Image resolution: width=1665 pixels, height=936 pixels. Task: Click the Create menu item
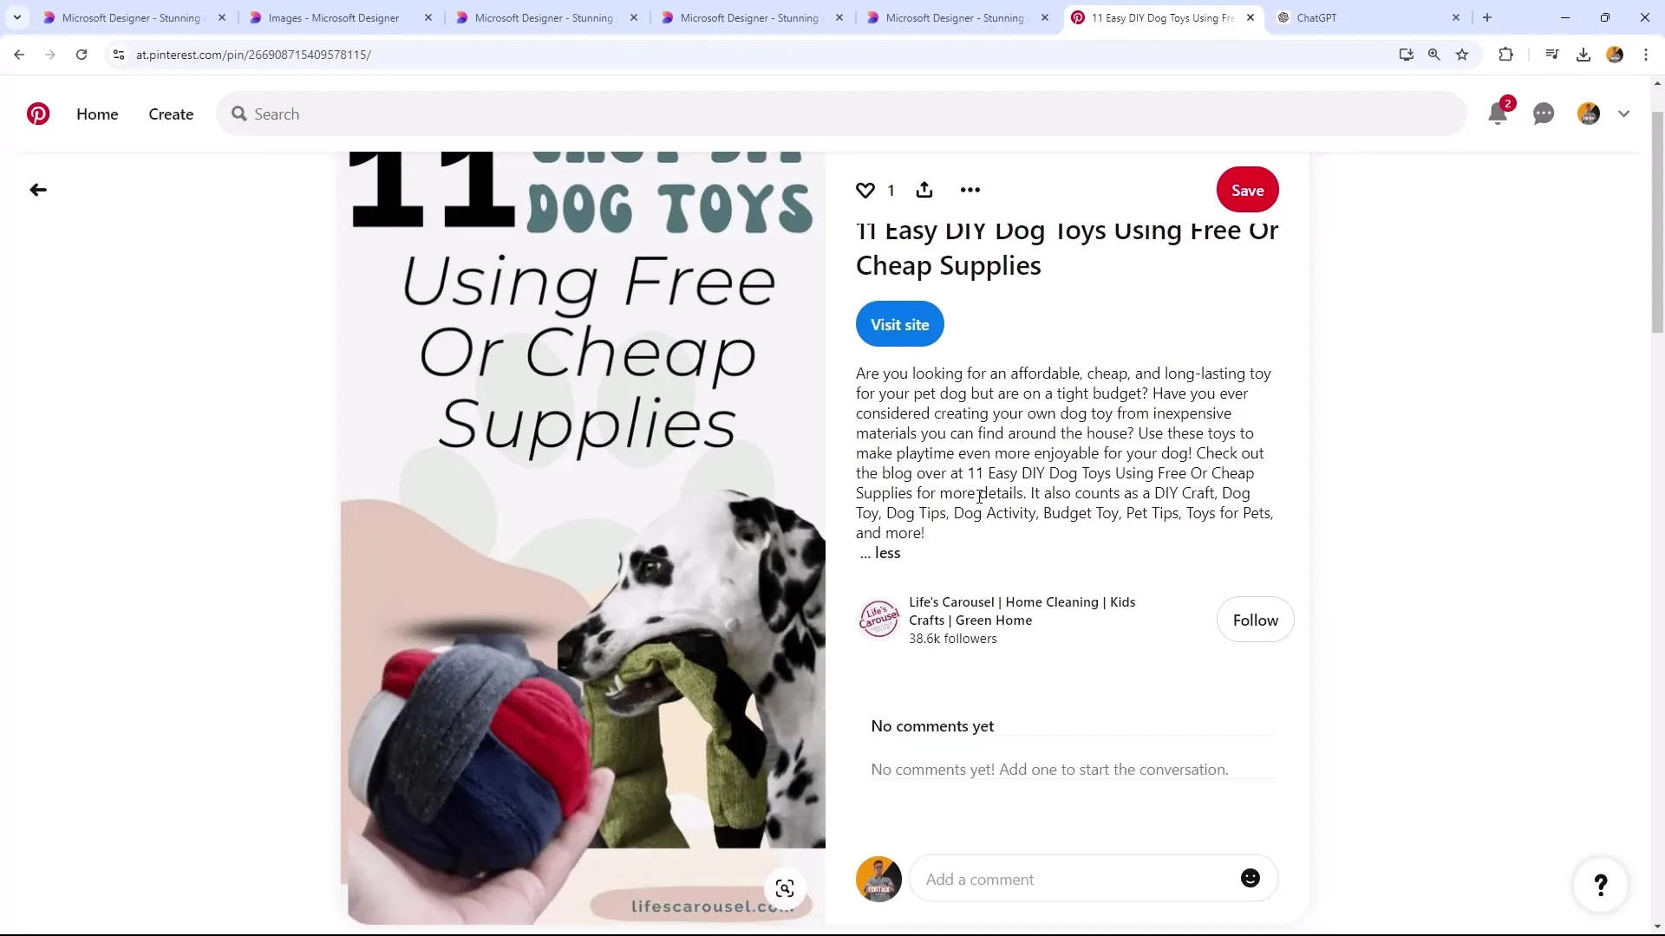pyautogui.click(x=170, y=114)
